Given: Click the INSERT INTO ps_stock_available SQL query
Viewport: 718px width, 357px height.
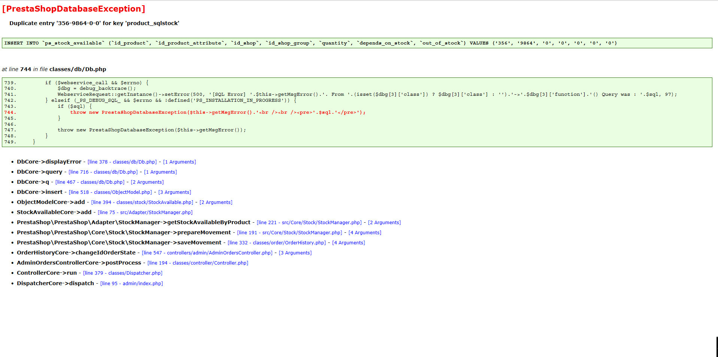Looking at the screenshot, I should pos(310,43).
